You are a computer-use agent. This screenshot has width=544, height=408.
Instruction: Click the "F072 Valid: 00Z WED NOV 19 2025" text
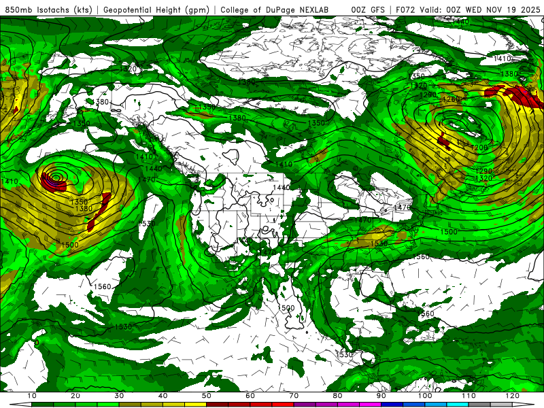468,10
